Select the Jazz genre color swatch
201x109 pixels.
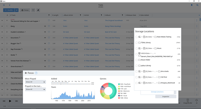pos(119,89)
